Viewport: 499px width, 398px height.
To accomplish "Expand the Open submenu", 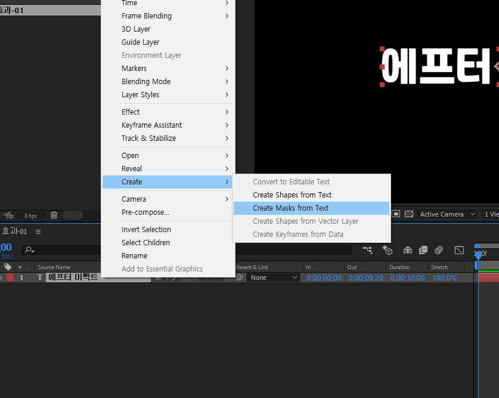I will pos(169,156).
